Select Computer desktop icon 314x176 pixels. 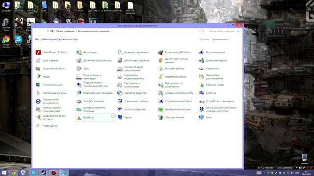[x=6, y=6]
